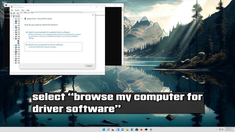
Task: Select the Processors category icon
Action: [x=16, y=52]
